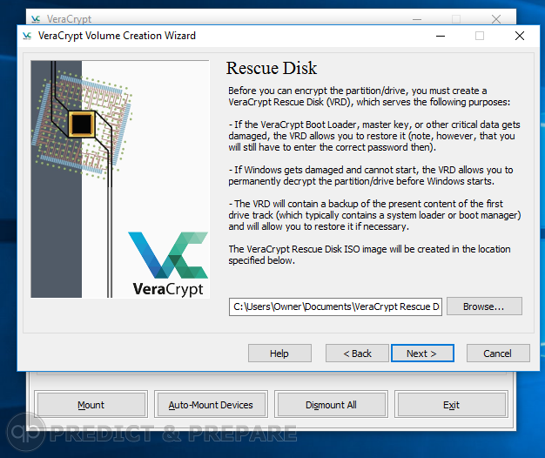Close the background VeraCrypt main window
The height and width of the screenshot is (458, 545).
[x=496, y=19]
